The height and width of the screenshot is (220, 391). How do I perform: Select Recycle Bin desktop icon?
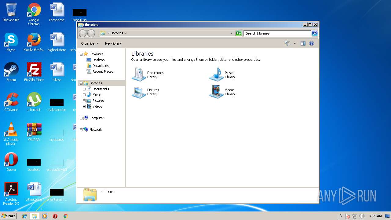click(x=11, y=12)
